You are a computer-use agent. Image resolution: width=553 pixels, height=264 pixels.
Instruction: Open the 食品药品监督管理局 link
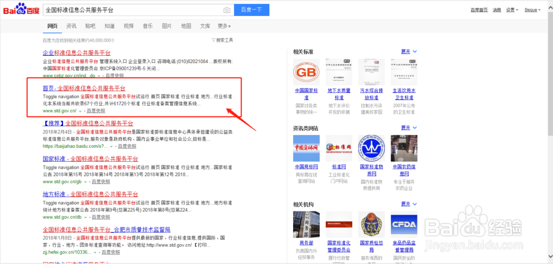point(404,246)
